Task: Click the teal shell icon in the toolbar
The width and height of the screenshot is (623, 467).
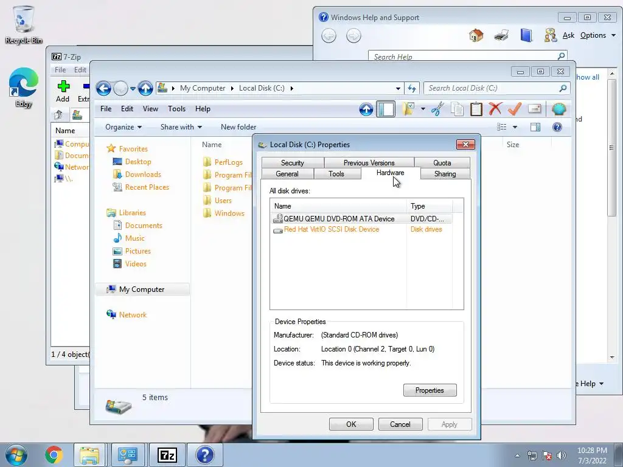Action: coord(559,109)
